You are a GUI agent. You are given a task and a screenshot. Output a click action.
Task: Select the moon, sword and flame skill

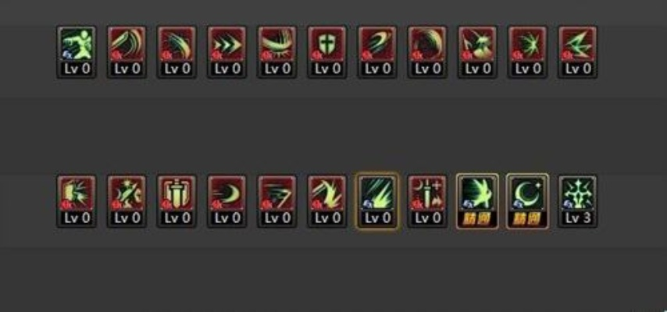pyautogui.click(x=427, y=201)
